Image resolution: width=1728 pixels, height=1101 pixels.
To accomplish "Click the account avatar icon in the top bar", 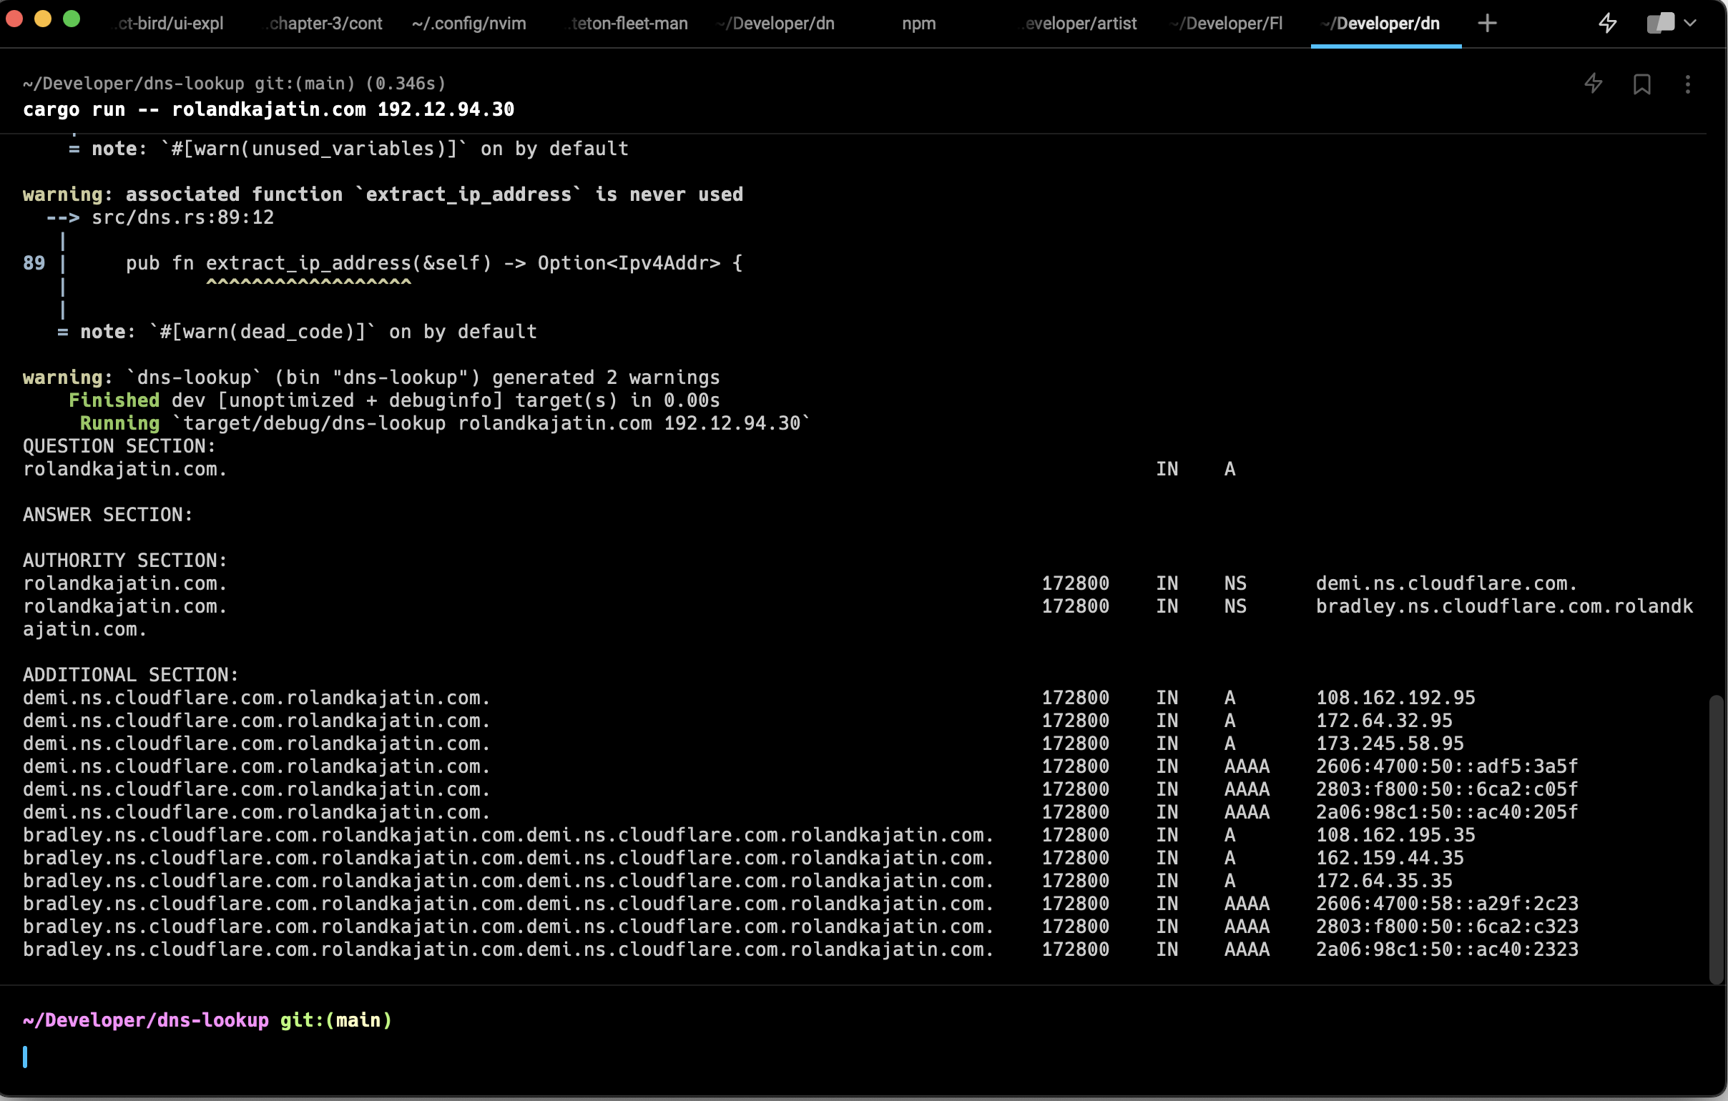I will coord(1660,23).
